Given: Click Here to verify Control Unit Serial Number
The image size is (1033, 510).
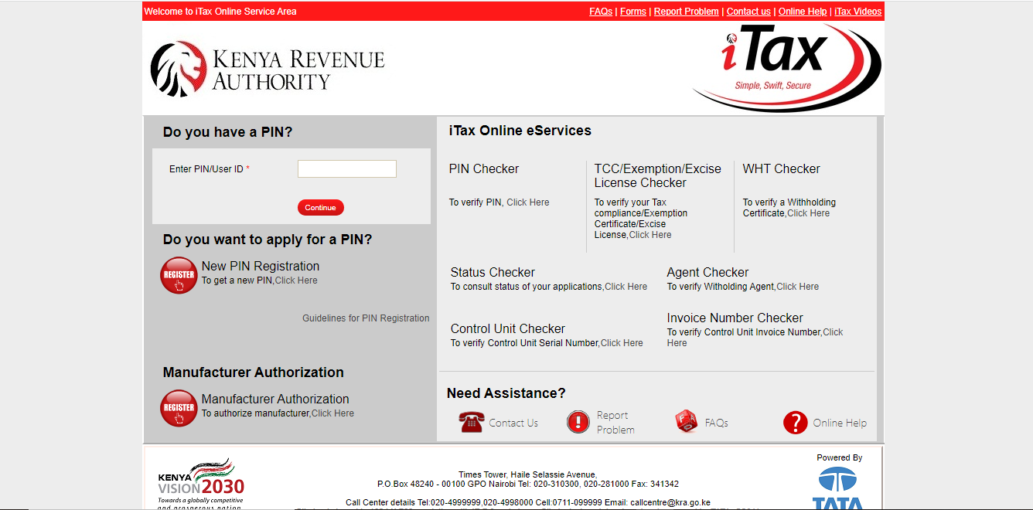Looking at the screenshot, I should pyautogui.click(x=622, y=343).
